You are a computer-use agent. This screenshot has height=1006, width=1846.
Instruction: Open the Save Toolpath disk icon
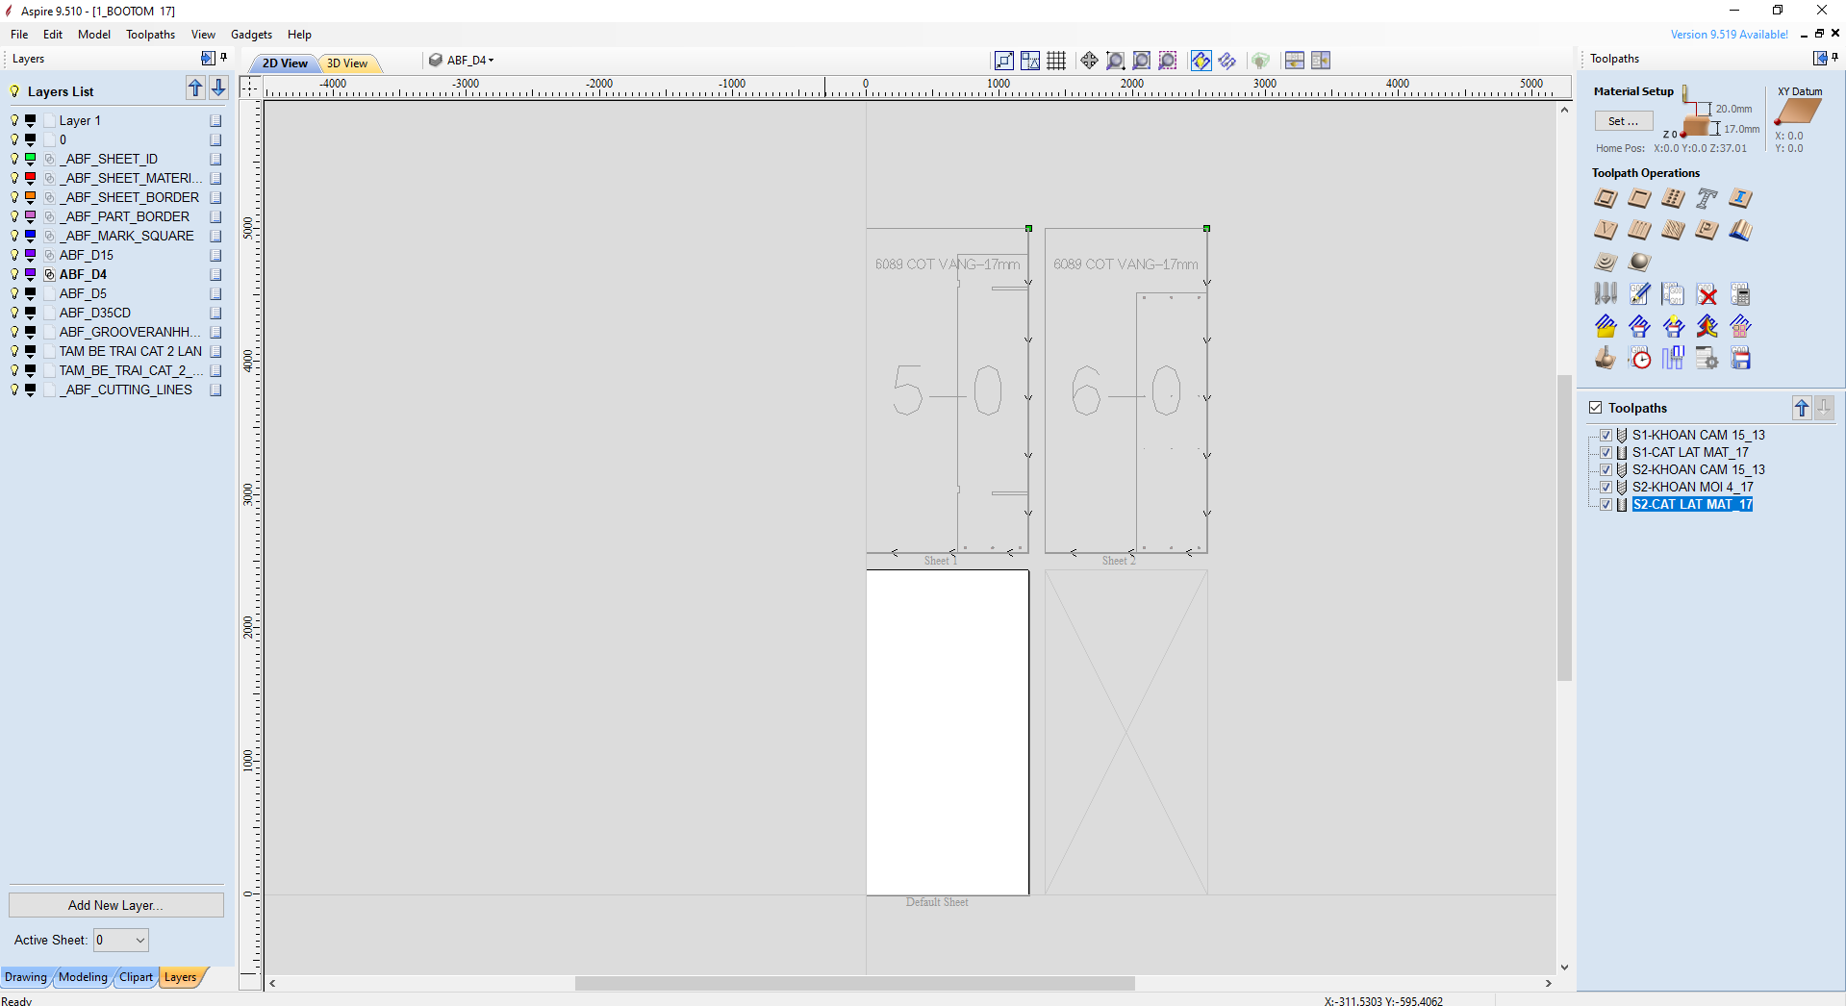tap(1740, 359)
